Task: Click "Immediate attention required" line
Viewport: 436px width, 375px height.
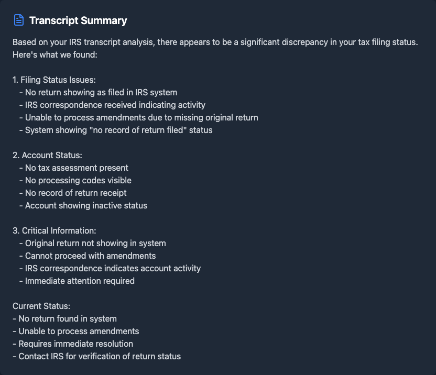Action: tap(80, 281)
